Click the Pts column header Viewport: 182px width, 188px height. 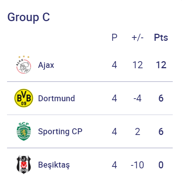pos(161,37)
